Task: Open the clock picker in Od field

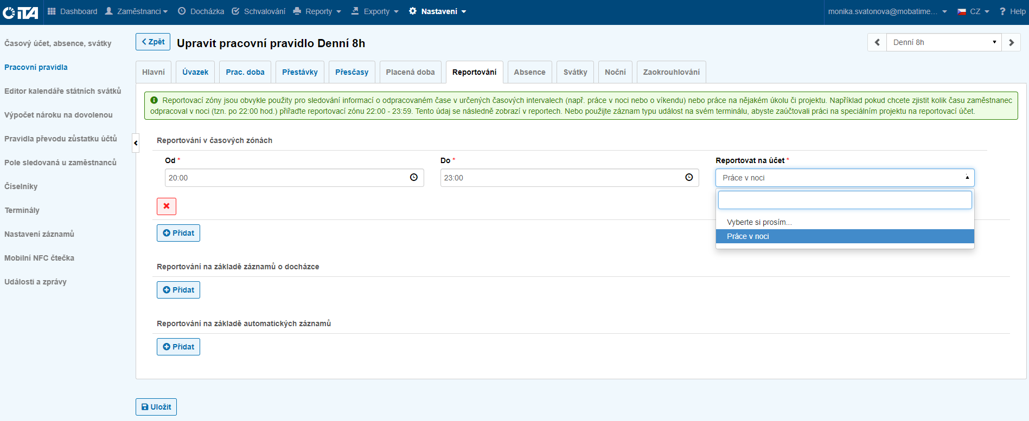Action: (414, 178)
